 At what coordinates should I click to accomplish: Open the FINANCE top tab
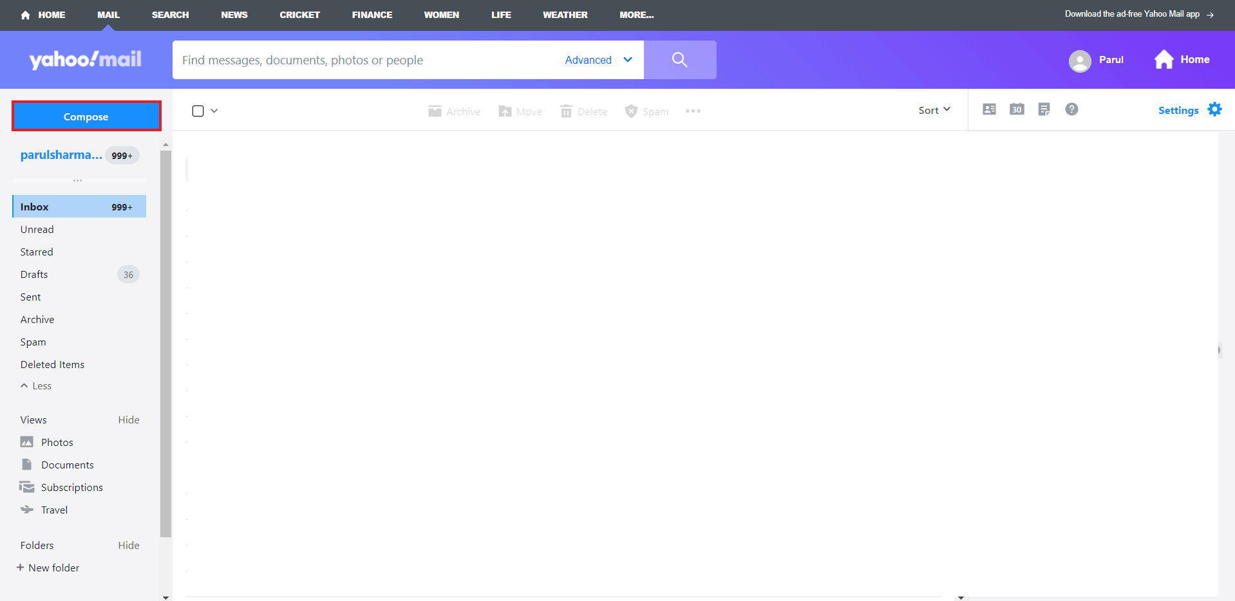(x=372, y=15)
